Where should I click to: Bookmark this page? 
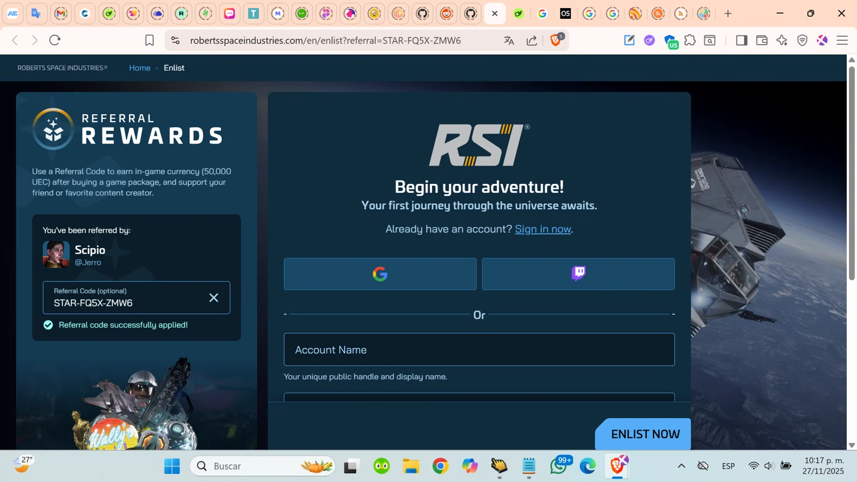click(x=150, y=41)
